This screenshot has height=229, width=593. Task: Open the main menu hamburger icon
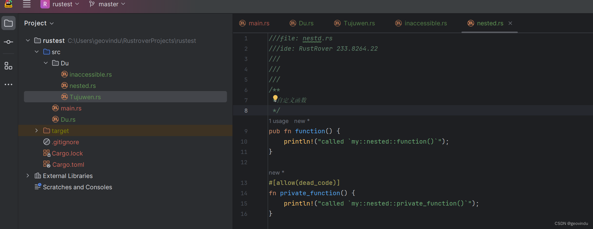pos(27,4)
